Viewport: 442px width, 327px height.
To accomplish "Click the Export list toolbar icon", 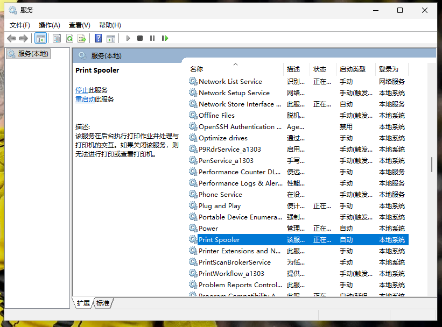I will pos(82,38).
